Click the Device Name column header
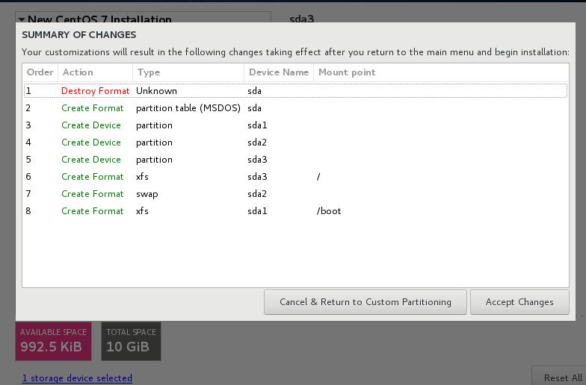Viewport: 586px width, 385px height. pyautogui.click(x=278, y=72)
